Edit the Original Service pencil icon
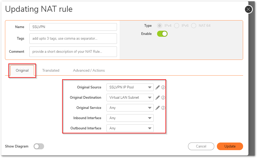 click(x=158, y=108)
